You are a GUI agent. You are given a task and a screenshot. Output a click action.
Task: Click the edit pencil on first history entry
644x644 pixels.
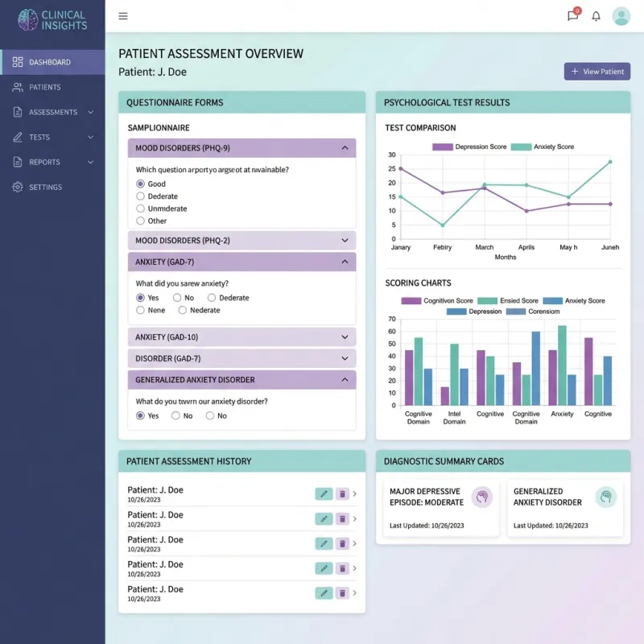coord(324,494)
